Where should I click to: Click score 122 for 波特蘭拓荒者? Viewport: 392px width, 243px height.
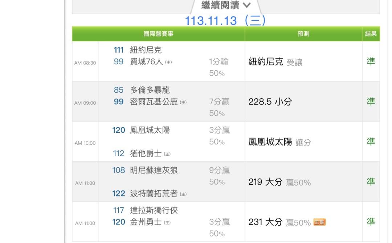click(x=118, y=194)
